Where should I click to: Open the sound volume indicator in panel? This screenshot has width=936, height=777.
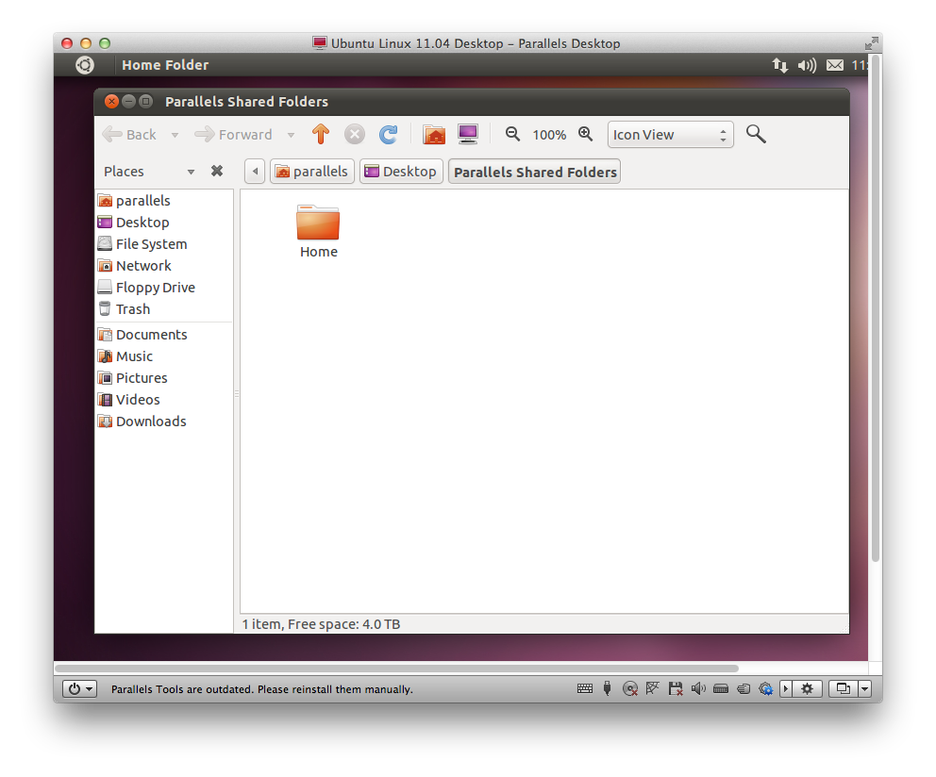tap(807, 65)
